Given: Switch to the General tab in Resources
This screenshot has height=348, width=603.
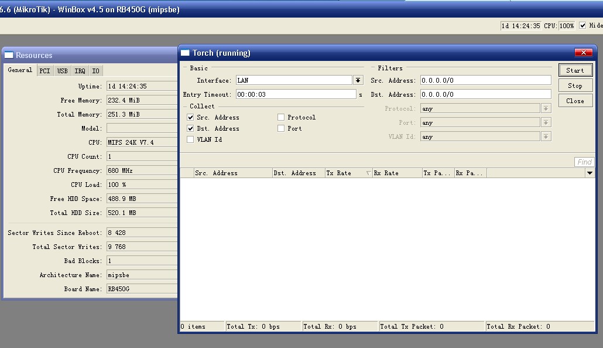Looking at the screenshot, I should [20, 70].
